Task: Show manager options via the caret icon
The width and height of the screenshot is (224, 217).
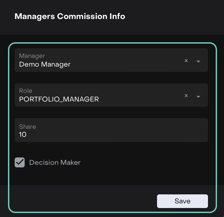Action: [198, 61]
